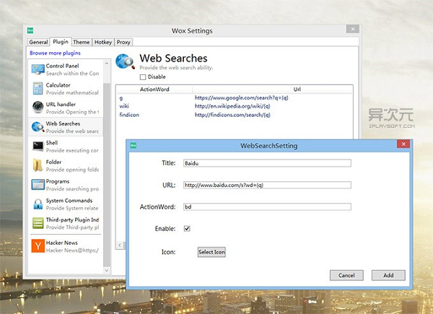Click the ActionWord column header
The width and height of the screenshot is (433, 314).
tap(154, 90)
